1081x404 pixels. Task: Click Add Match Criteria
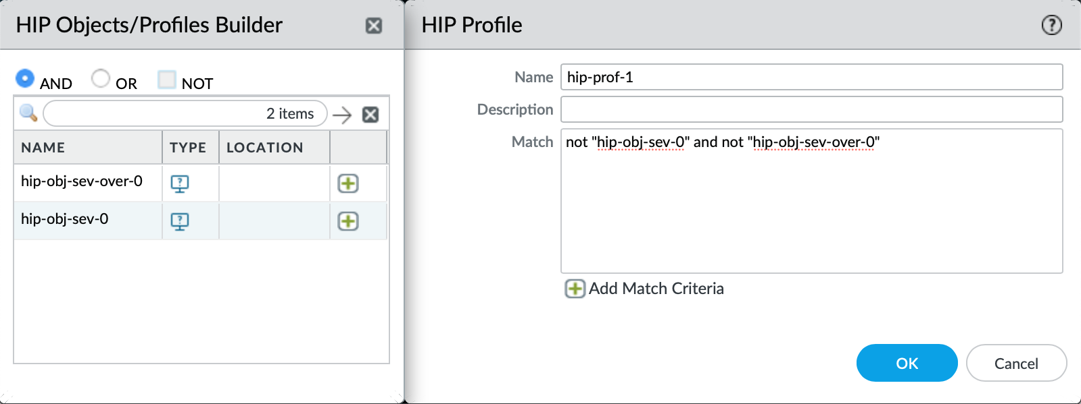pos(645,289)
